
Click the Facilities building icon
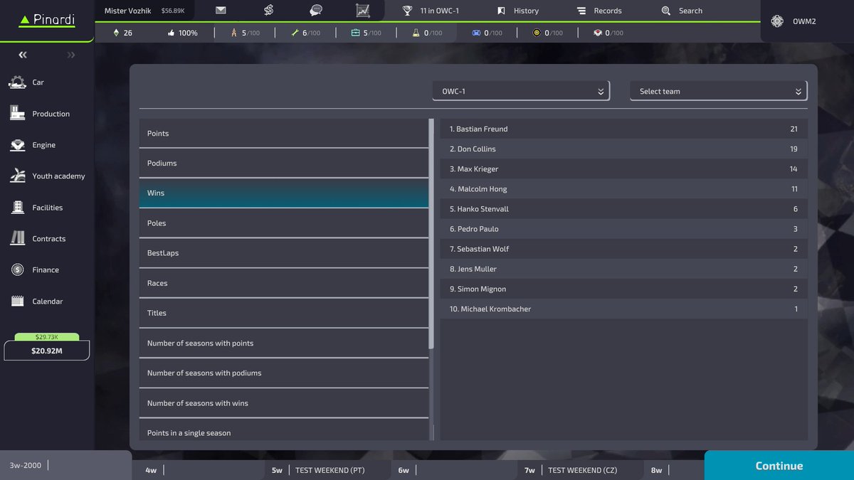(18, 208)
